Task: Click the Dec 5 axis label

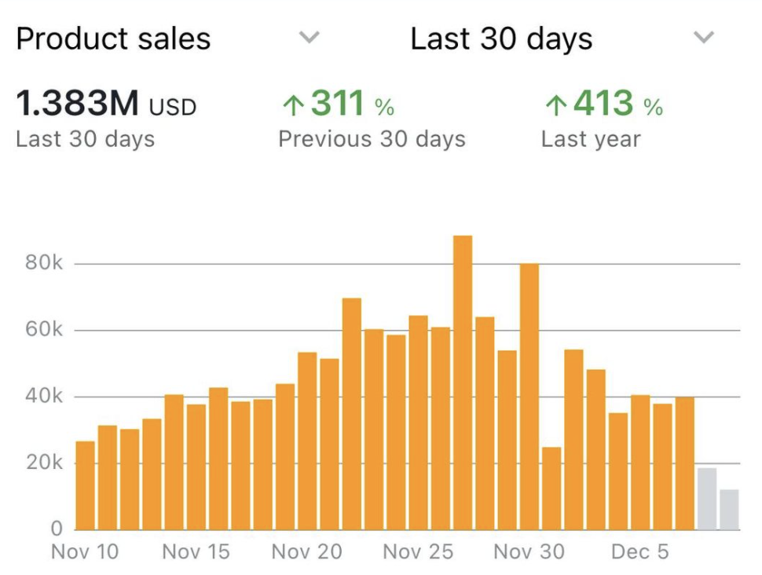Action: [639, 552]
